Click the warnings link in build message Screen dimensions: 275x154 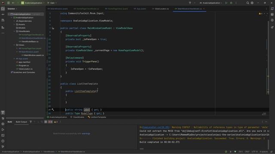pyautogui.click(x=86, y=133)
